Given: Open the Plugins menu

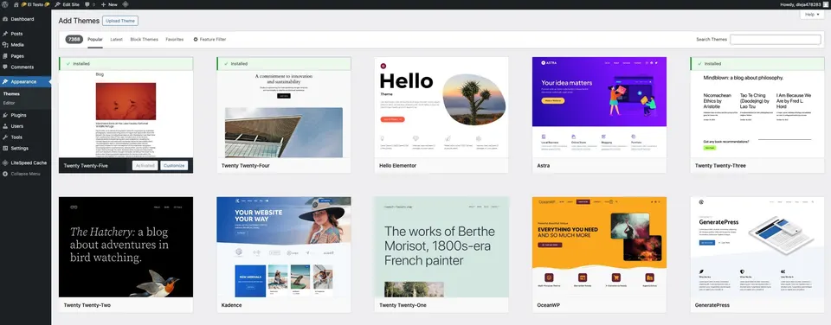Looking at the screenshot, I should pyautogui.click(x=25, y=115).
